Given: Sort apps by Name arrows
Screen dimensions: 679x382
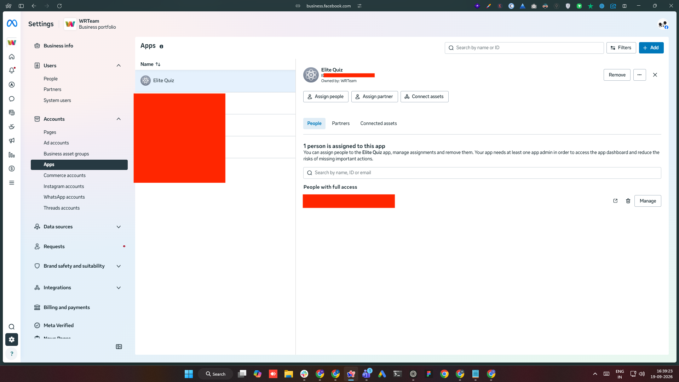Looking at the screenshot, I should click(158, 64).
